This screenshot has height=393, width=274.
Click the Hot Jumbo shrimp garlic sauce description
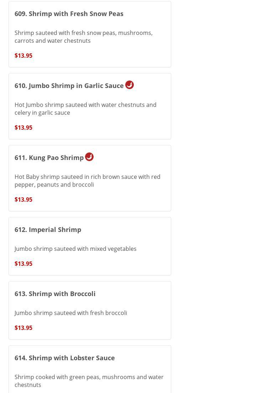(85, 109)
